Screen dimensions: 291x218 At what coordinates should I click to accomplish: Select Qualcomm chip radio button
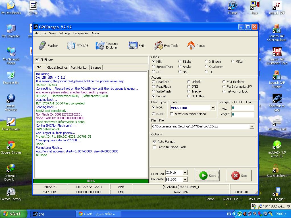click(206, 66)
